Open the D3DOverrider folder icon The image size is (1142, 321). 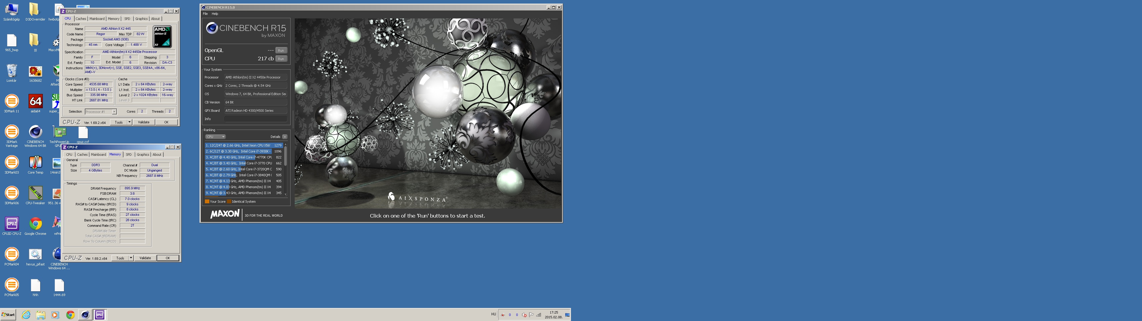click(x=35, y=12)
